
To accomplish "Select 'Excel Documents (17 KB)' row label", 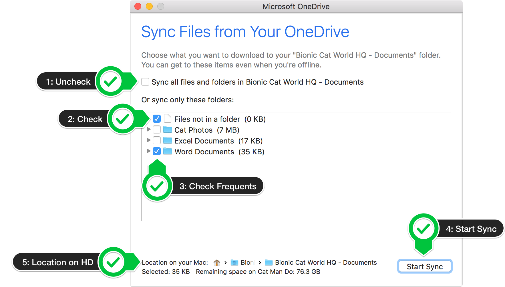I will 218,141.
